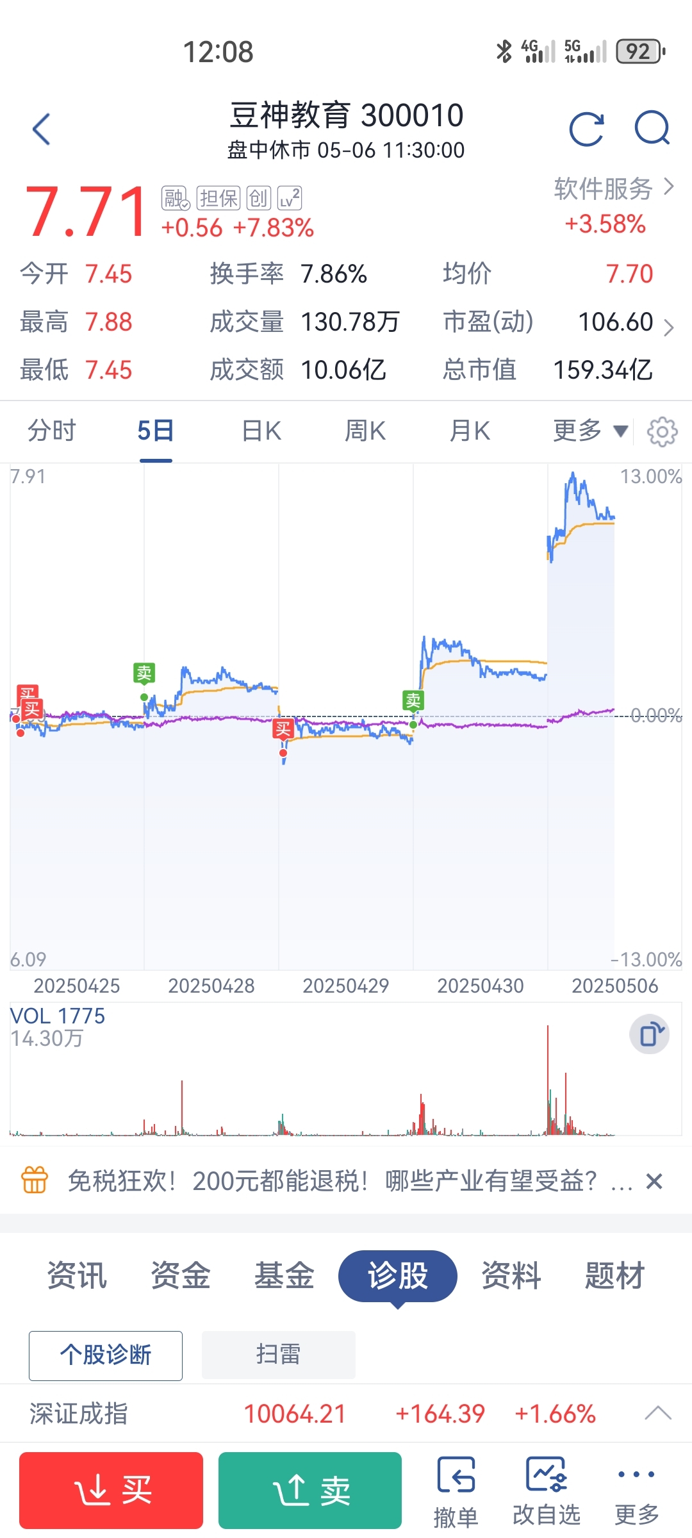Viewport: 692px width, 1538px height.
Task: Tap the rotate chart landscape icon
Action: [x=650, y=1034]
